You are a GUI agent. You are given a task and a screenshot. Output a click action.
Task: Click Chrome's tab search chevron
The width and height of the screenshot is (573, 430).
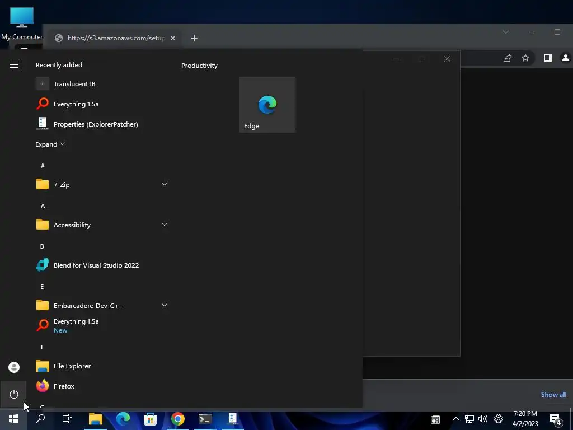coord(505,32)
